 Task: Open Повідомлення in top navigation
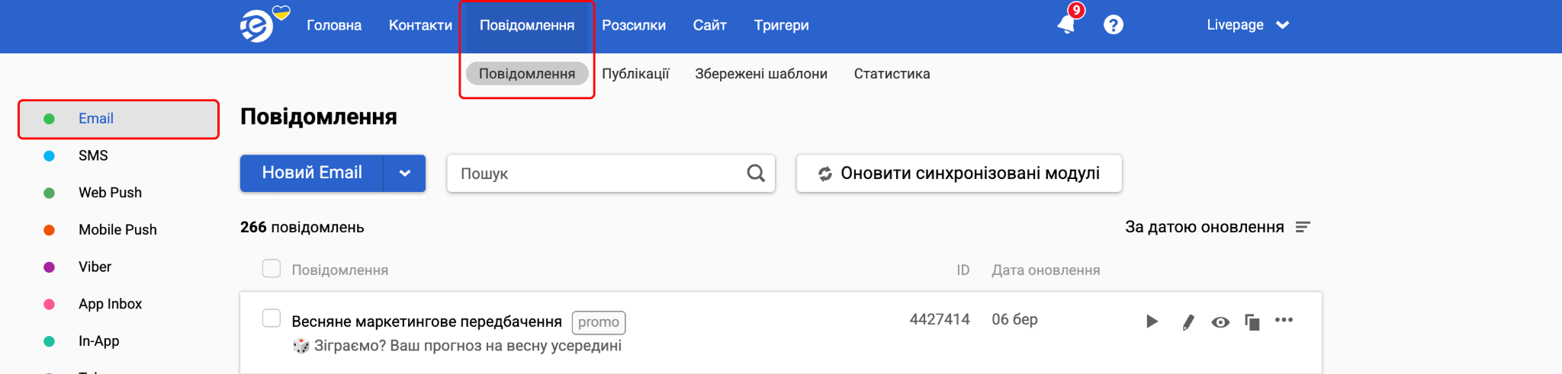527,25
